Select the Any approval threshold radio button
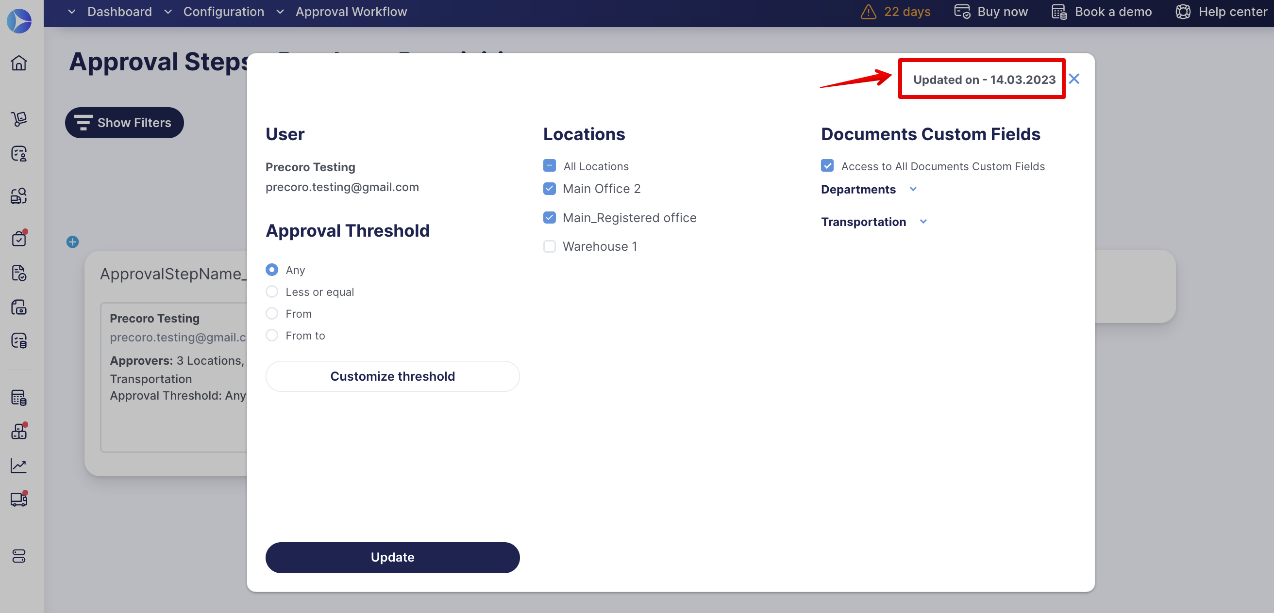 pos(272,270)
